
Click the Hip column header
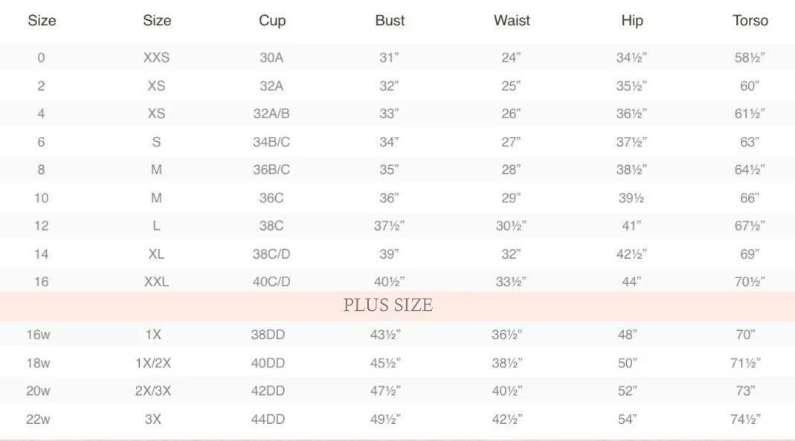click(x=631, y=21)
